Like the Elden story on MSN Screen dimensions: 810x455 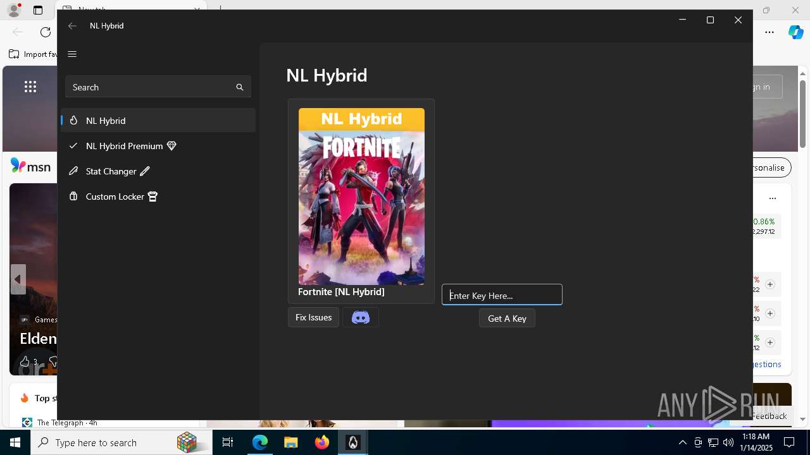[x=25, y=361]
